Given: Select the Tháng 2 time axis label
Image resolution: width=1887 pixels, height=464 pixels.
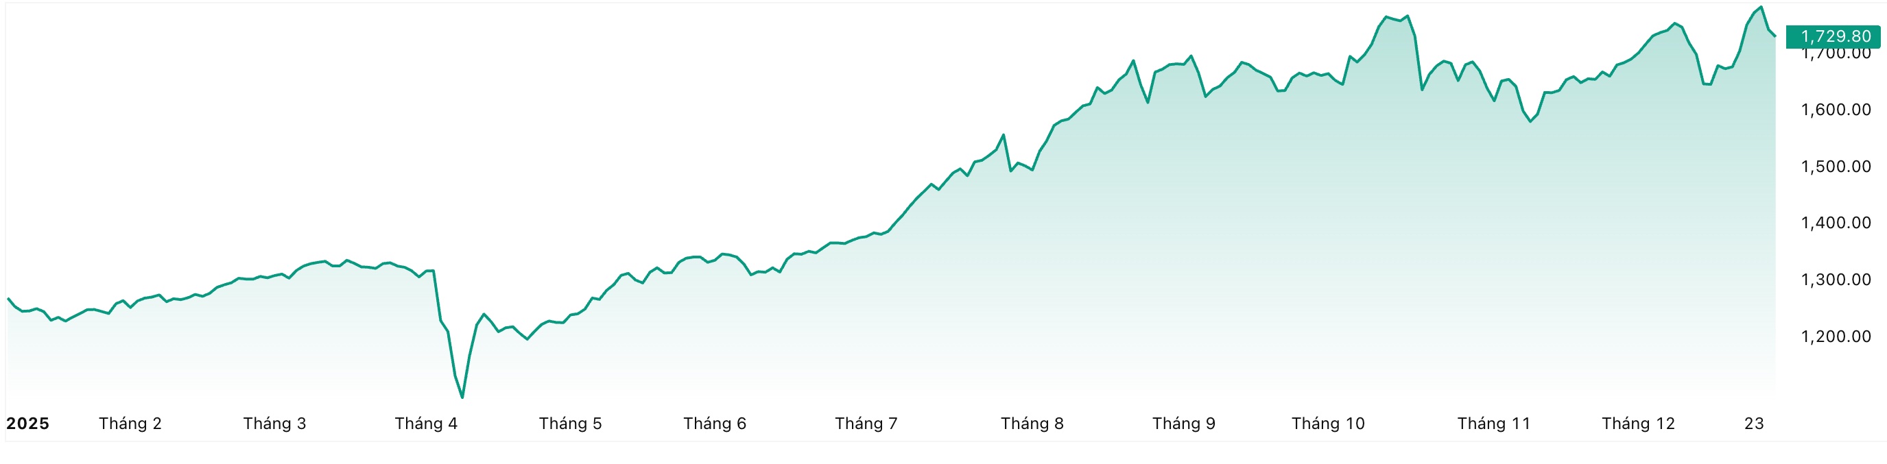Looking at the screenshot, I should click(130, 424).
